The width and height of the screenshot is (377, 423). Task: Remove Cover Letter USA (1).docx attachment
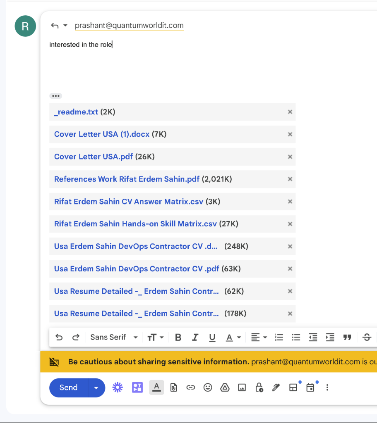point(290,134)
